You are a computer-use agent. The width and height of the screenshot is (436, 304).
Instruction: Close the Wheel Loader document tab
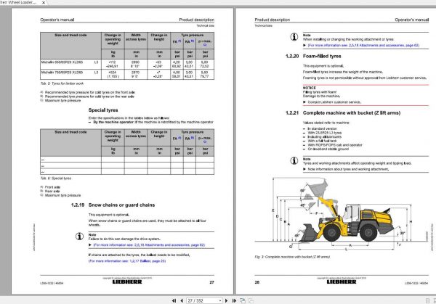44,2
